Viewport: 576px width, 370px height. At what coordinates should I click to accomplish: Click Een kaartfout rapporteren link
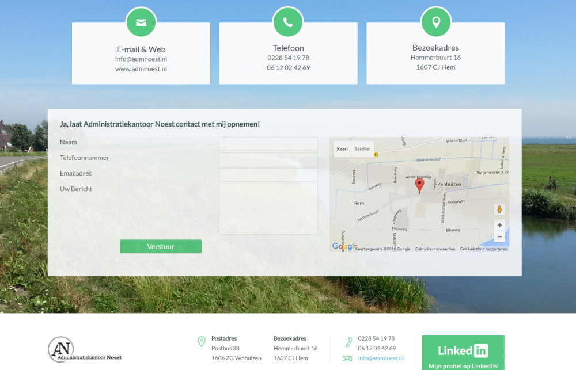point(483,249)
